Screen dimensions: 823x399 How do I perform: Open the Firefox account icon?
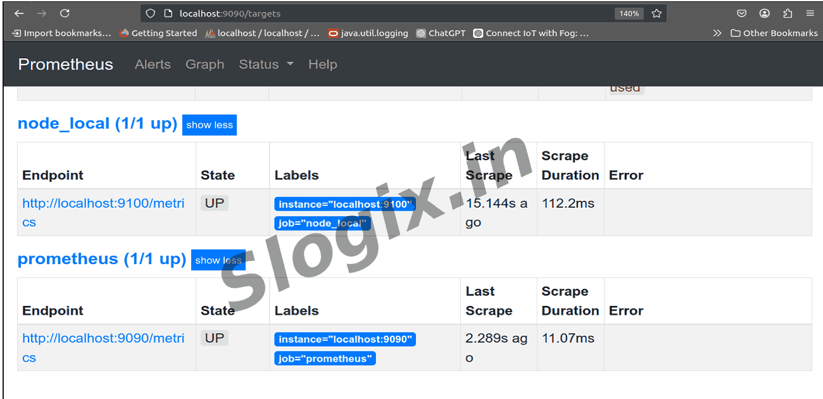(x=765, y=13)
